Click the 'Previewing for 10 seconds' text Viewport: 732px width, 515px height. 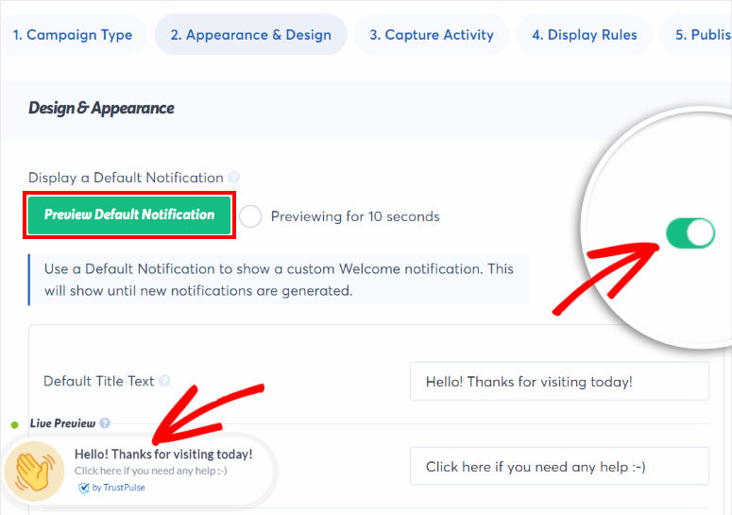coord(355,216)
